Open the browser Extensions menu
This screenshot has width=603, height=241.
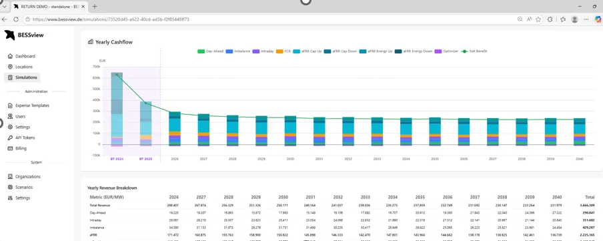coord(550,19)
